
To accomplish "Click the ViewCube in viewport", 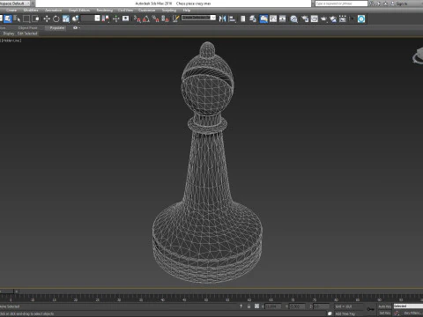I will [x=418, y=55].
